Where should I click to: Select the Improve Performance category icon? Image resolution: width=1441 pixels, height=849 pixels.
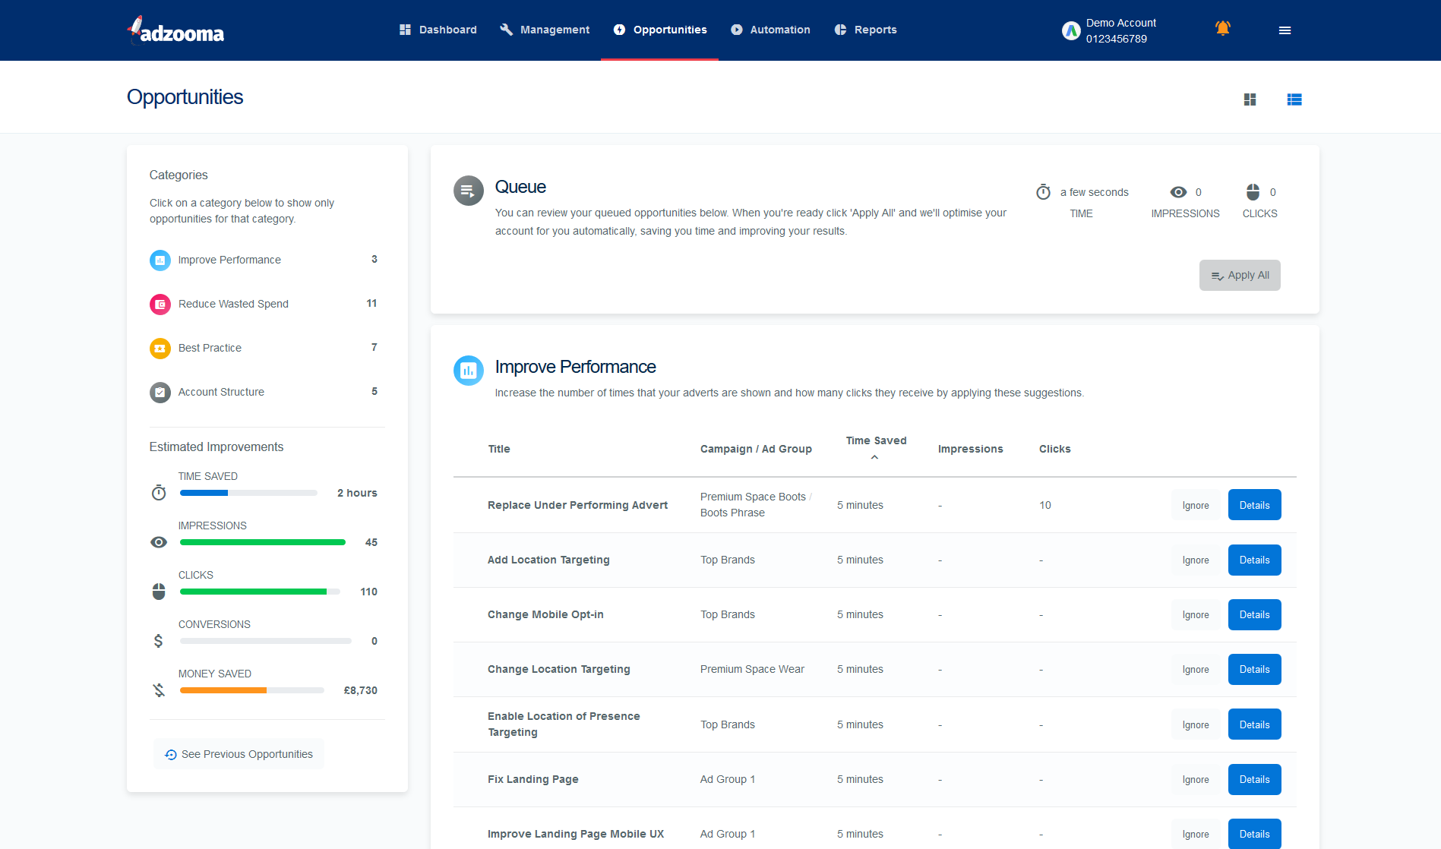[x=160, y=260]
